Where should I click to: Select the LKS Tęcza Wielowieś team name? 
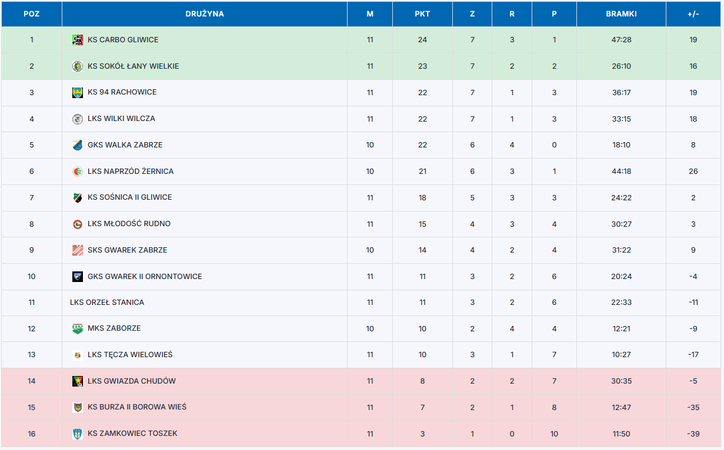(x=130, y=355)
